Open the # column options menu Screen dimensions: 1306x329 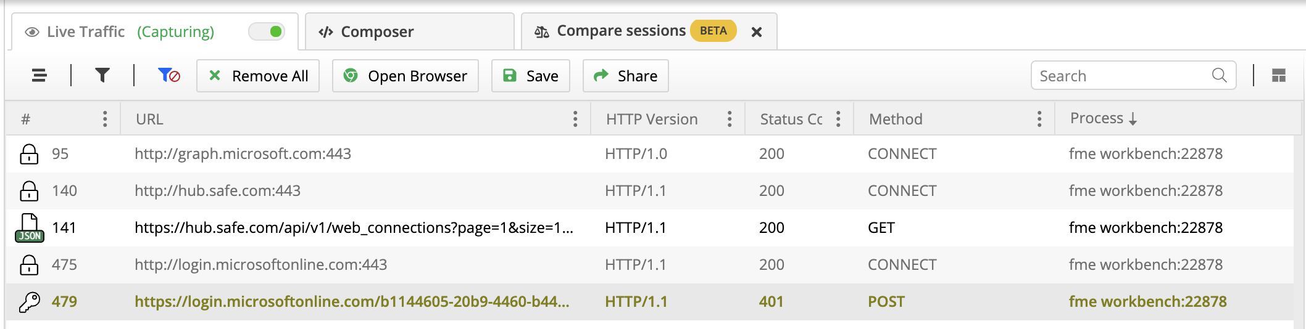coord(105,119)
